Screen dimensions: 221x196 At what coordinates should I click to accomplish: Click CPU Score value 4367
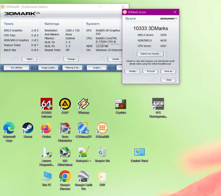pos(163,46)
